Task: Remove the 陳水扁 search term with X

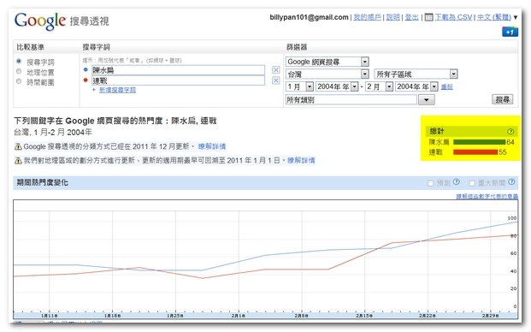Action: pos(276,70)
